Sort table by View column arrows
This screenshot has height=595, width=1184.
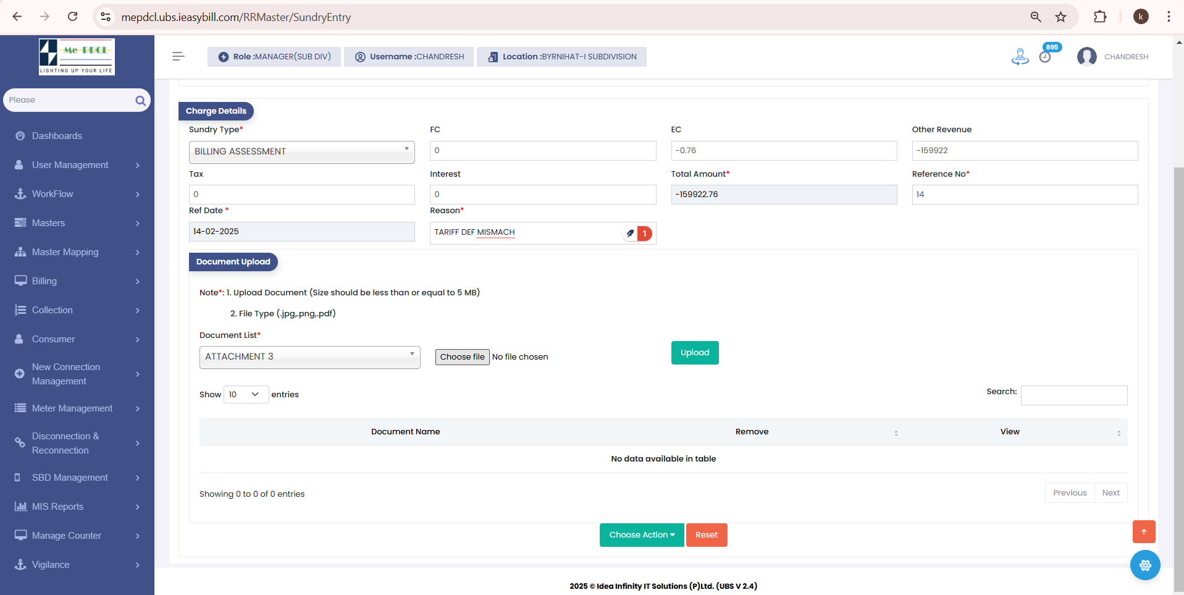point(1119,433)
